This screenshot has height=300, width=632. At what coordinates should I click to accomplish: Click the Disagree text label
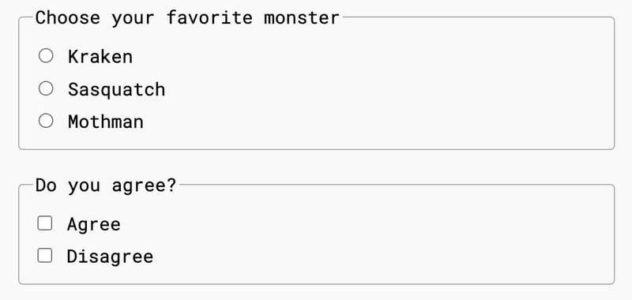(110, 257)
